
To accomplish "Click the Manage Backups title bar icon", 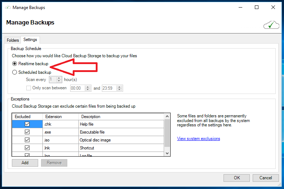I will [8, 8].
